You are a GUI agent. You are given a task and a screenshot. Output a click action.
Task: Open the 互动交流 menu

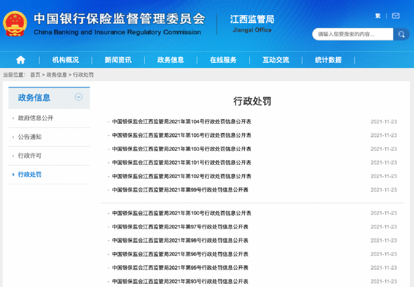point(276,60)
